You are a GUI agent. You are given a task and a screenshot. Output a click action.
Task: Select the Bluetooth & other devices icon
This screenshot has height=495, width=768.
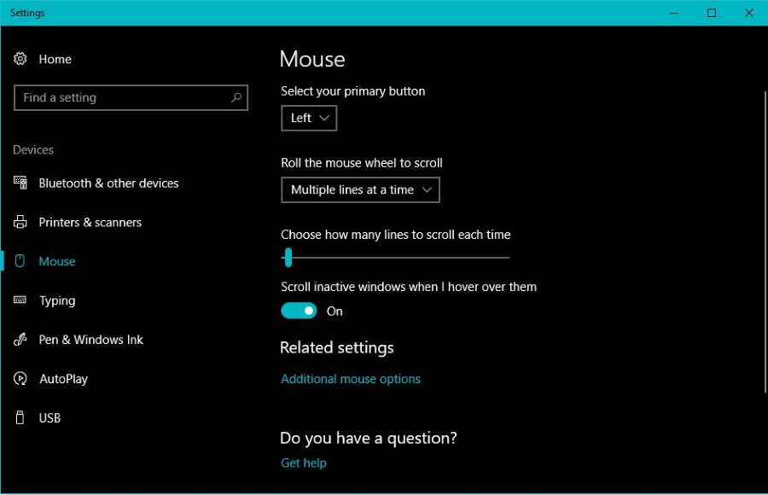click(x=20, y=183)
